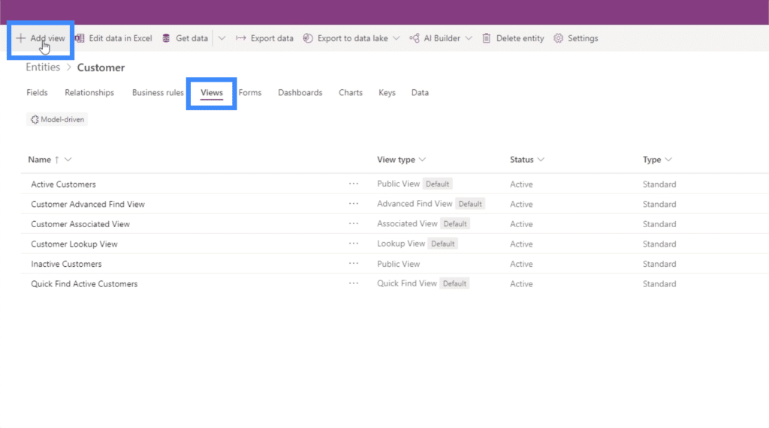This screenshot has width=769, height=428.
Task: Click Default badge next to Lookup View
Action: (443, 244)
